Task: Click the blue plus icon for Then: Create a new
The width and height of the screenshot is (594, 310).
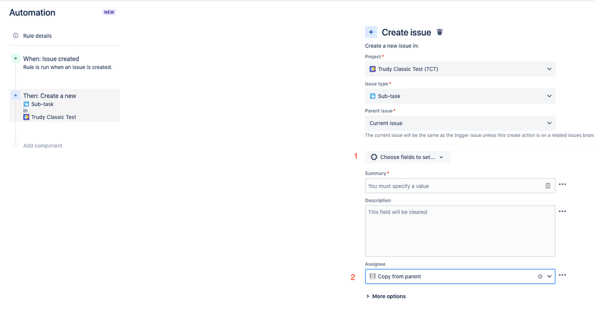Action: [x=15, y=96]
